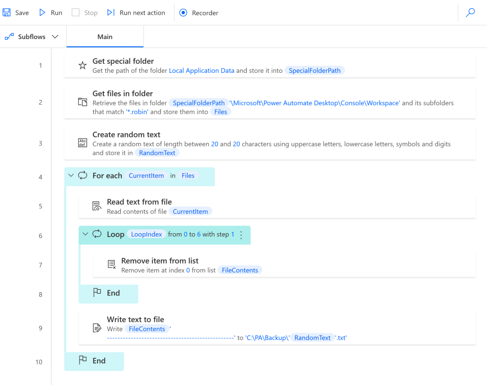Click the Get special folder star icon

[x=82, y=66]
